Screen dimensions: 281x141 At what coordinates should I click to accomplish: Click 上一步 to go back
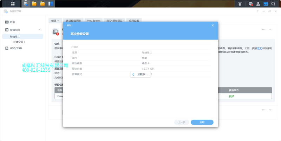click(x=182, y=122)
